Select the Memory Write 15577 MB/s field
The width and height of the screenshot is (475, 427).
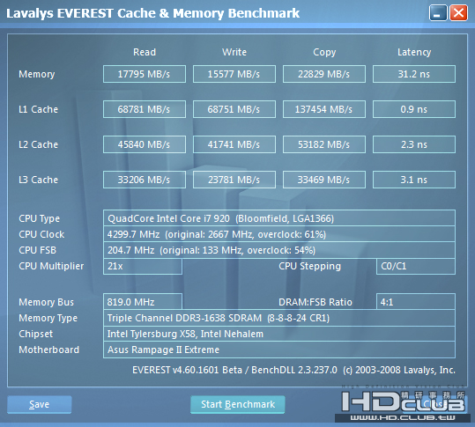pyautogui.click(x=234, y=74)
